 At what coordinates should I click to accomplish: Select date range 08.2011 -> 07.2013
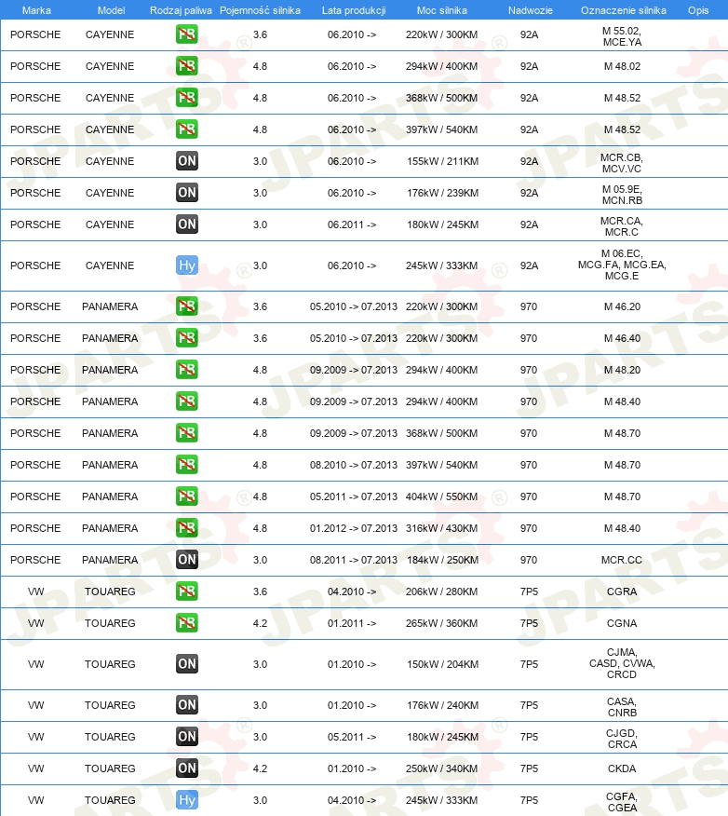(x=354, y=560)
